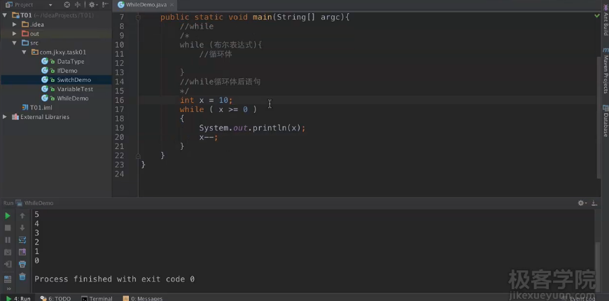Expand the .idea folder
Image resolution: width=609 pixels, height=301 pixels.
[x=15, y=24]
